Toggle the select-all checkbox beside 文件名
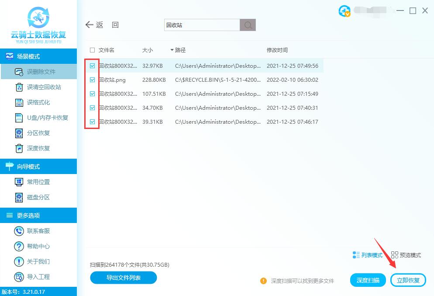This screenshot has height=296, width=434. click(92, 50)
